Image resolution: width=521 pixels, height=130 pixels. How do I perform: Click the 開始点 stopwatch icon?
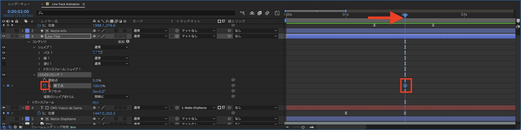click(45, 80)
